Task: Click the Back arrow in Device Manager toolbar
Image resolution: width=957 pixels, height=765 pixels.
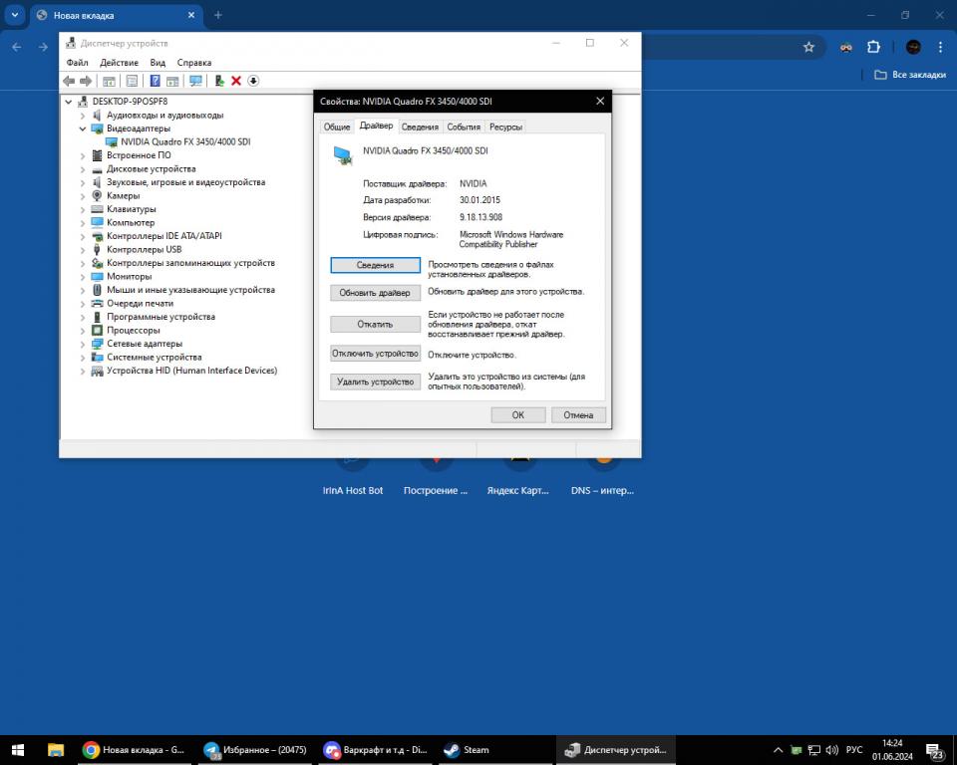Action: pos(69,81)
